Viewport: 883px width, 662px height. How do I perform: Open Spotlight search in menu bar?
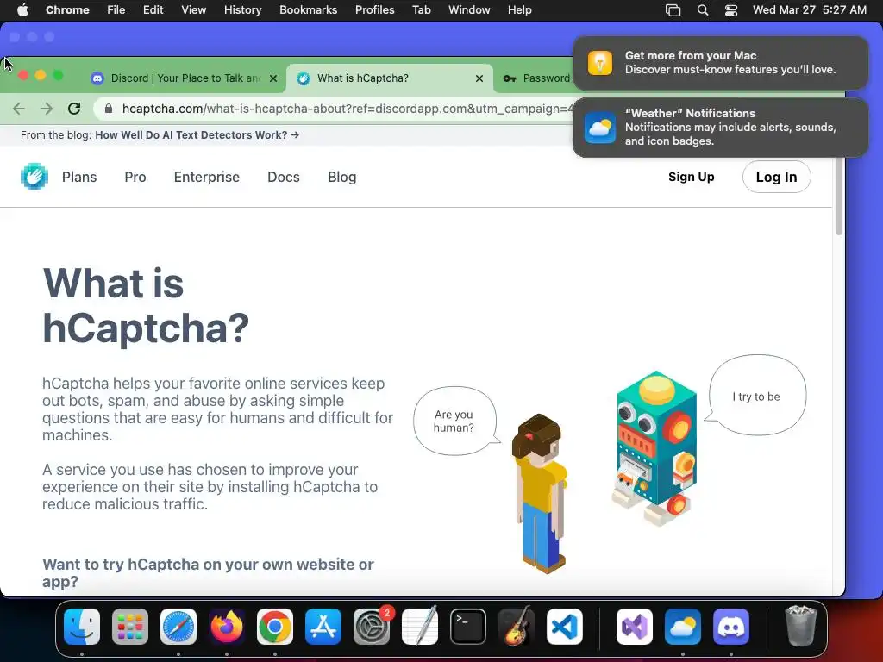pyautogui.click(x=702, y=10)
